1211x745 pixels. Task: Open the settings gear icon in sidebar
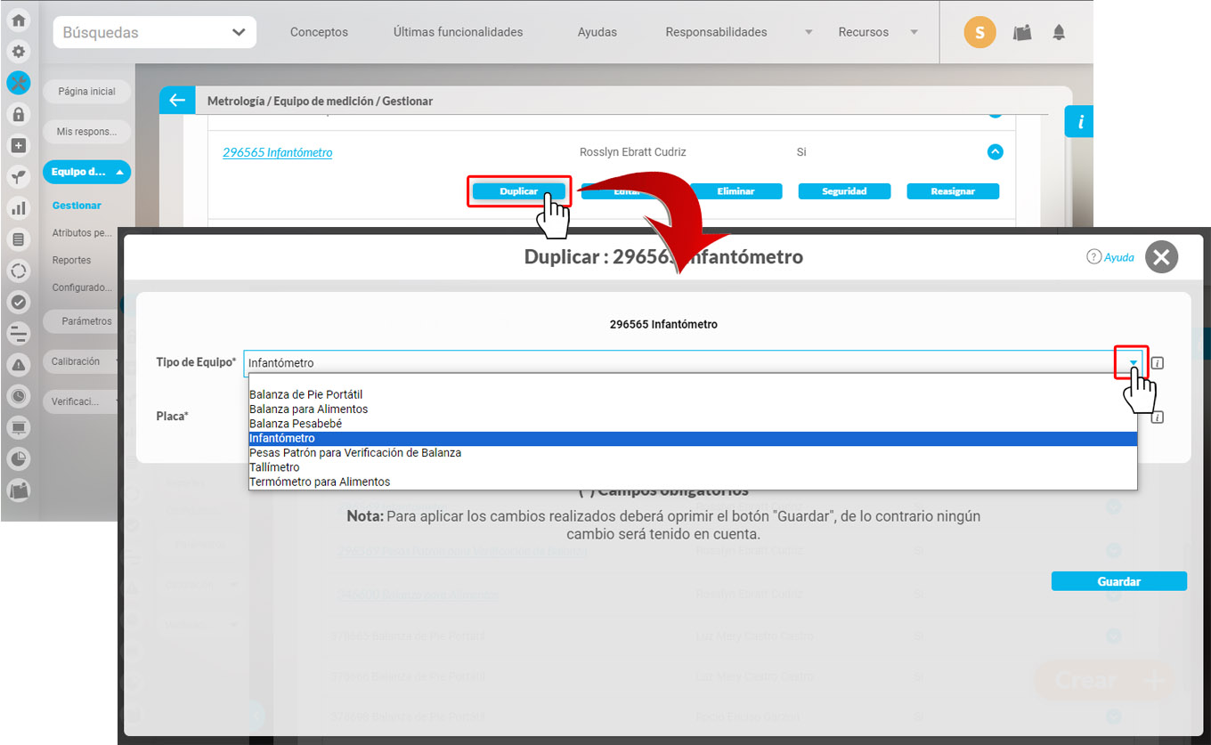click(18, 52)
